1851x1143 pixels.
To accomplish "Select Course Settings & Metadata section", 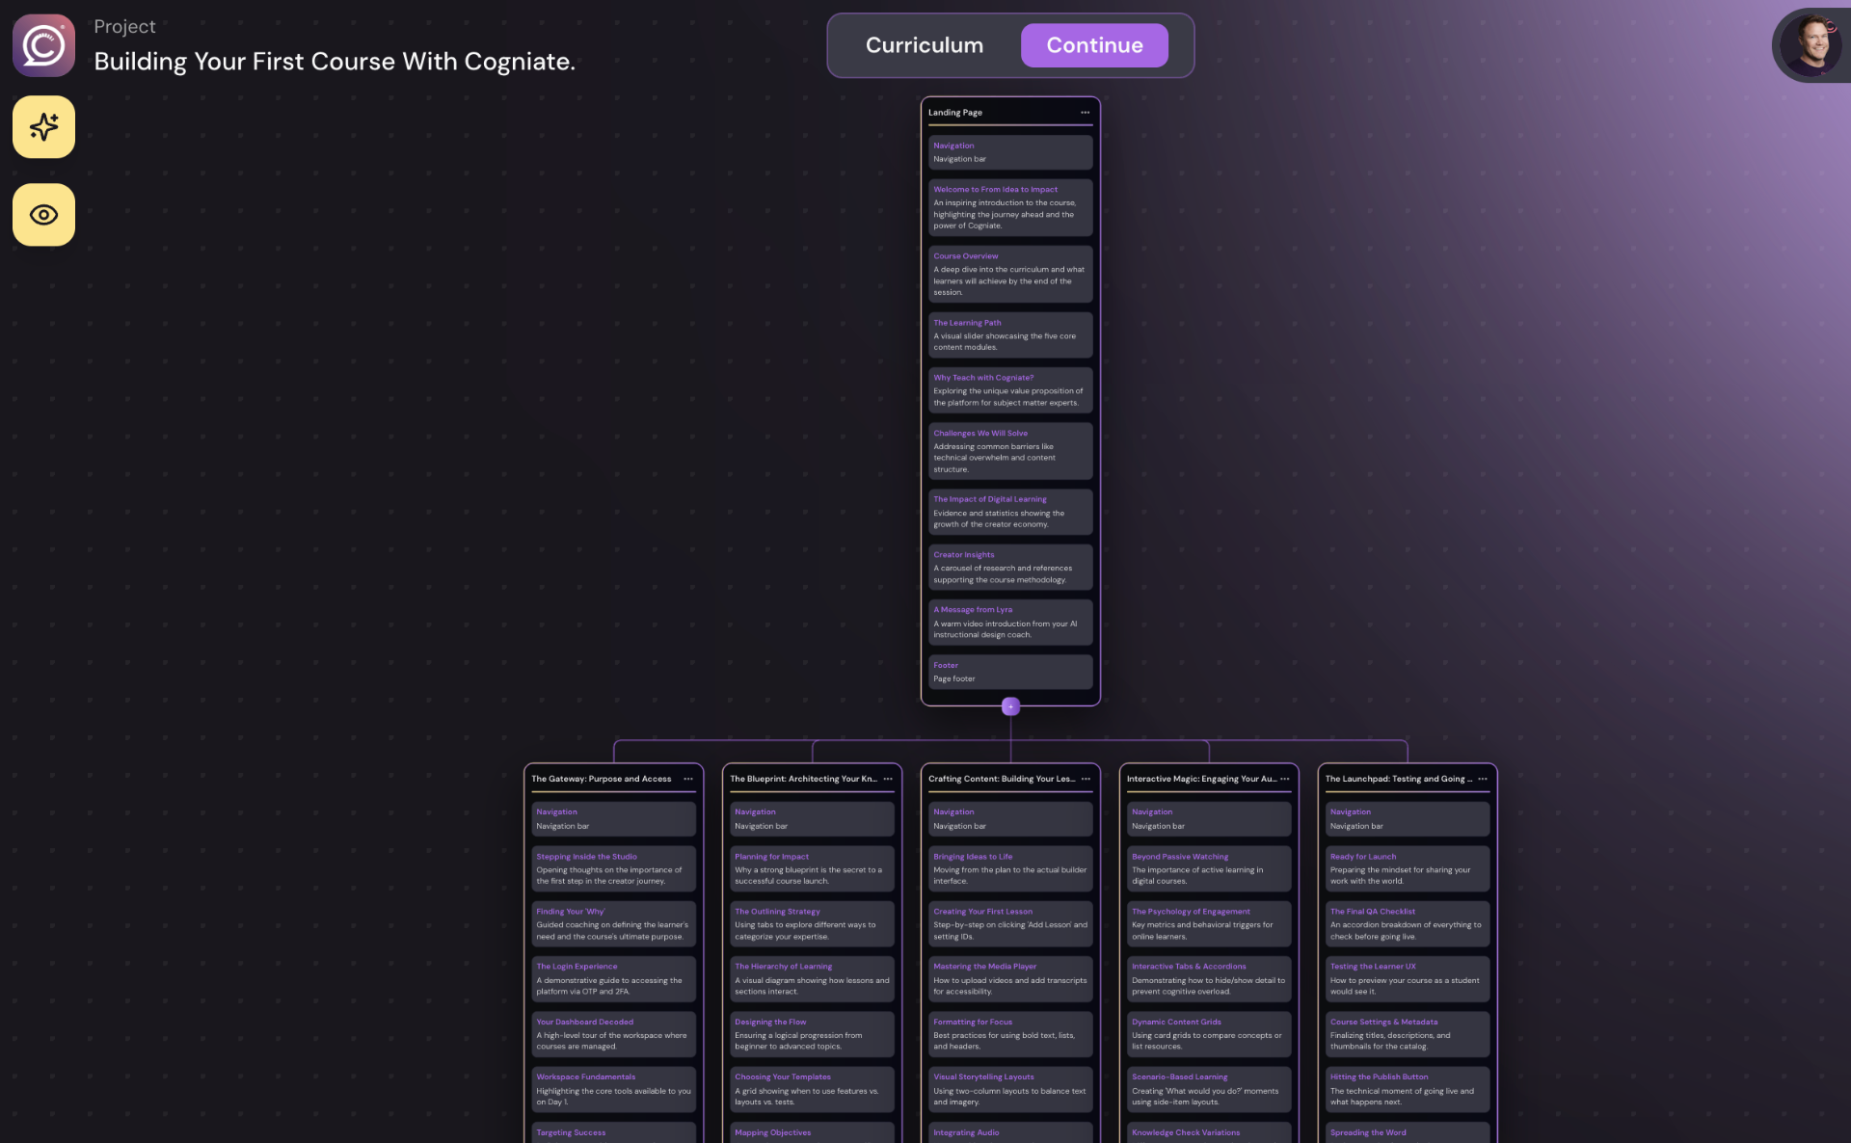I will click(1408, 1034).
